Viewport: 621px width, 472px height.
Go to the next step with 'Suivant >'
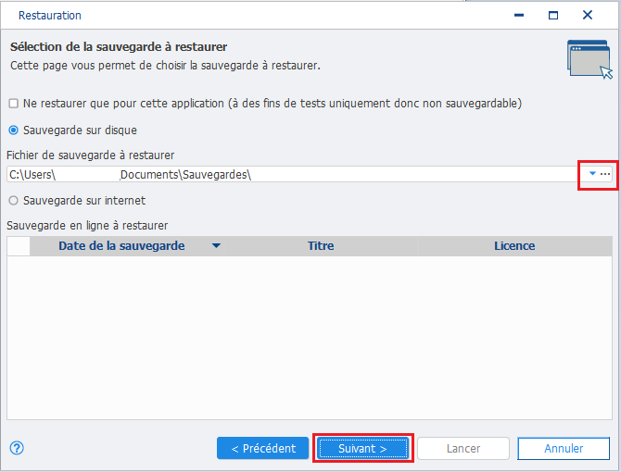click(363, 448)
